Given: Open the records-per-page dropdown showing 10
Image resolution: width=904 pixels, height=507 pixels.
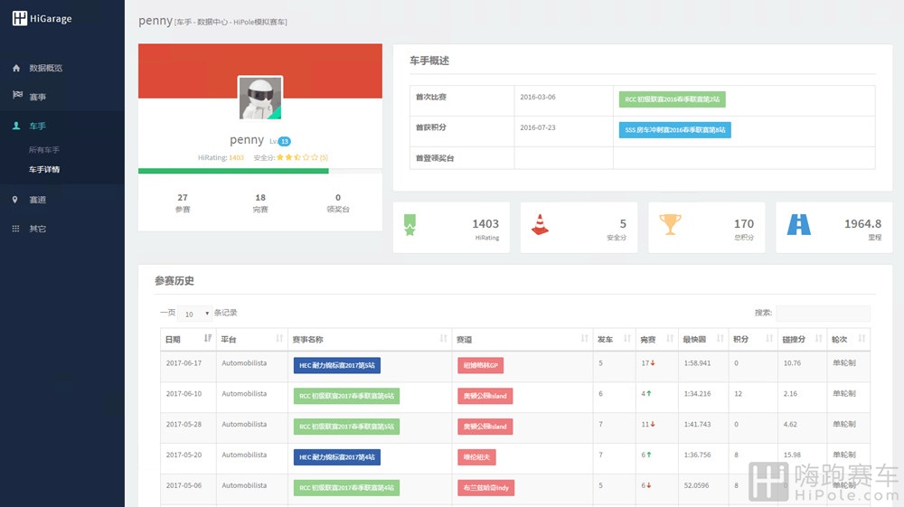Looking at the screenshot, I should coord(195,314).
